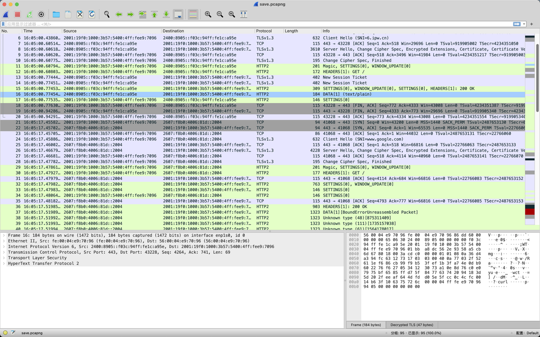Viewport: 540px width, 337px height.
Task: Expand the Ethernet II layer
Action: click(4, 241)
